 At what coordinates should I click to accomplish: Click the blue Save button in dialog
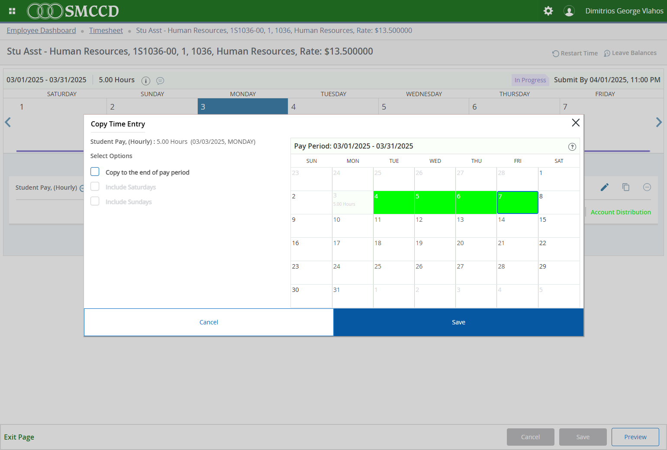[x=458, y=322]
